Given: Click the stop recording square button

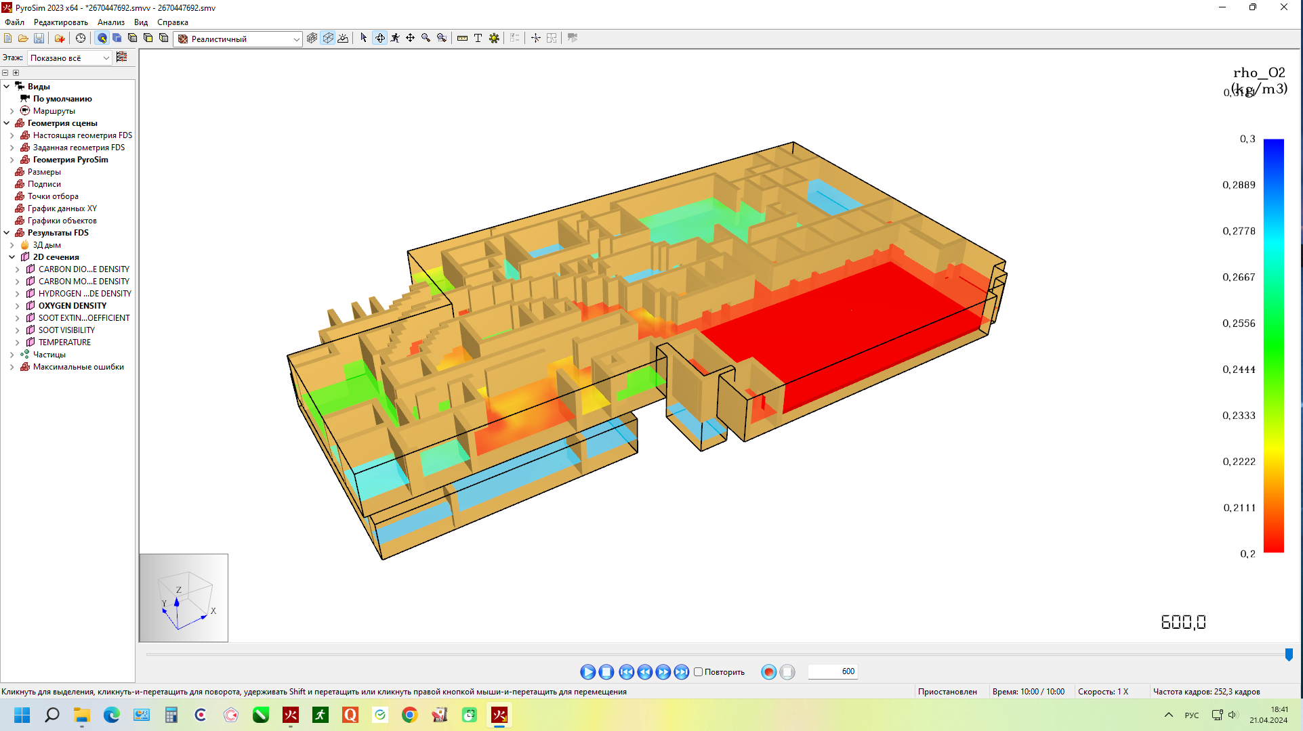Looking at the screenshot, I should point(787,672).
